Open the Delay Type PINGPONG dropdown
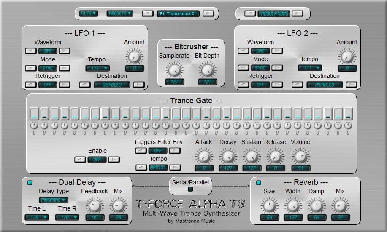The image size is (387, 232). pos(54,200)
